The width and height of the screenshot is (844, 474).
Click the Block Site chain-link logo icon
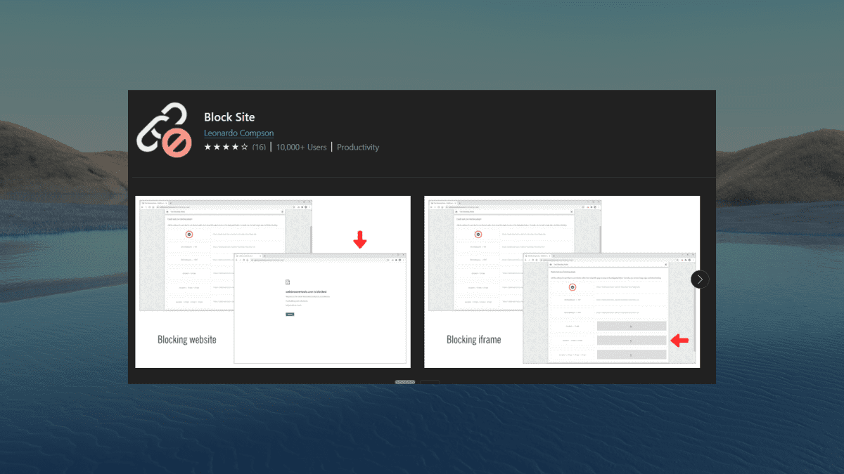165,131
